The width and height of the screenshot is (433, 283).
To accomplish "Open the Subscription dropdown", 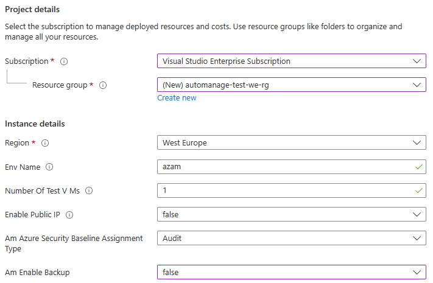I will (291, 61).
